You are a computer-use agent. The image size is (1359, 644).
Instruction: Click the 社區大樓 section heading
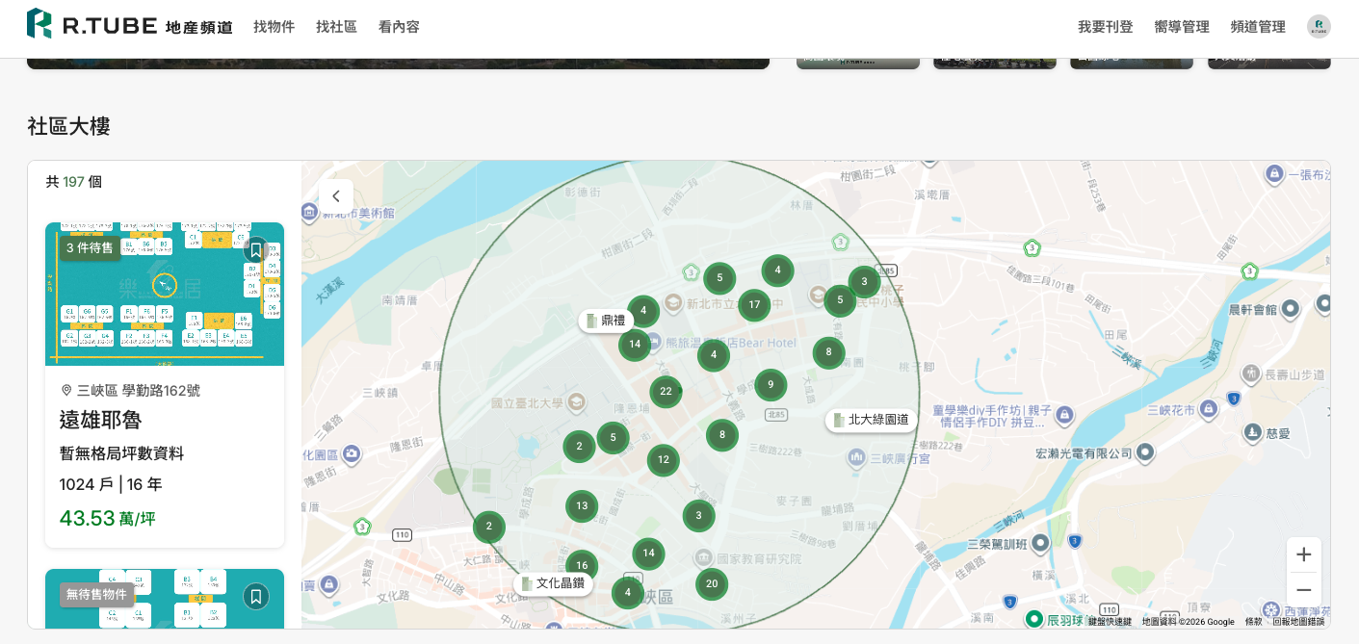click(x=68, y=126)
